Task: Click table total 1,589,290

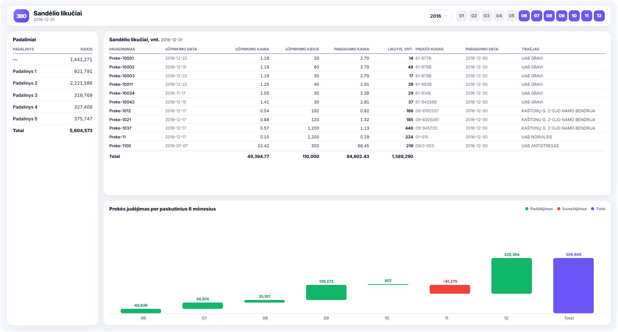Action: [x=402, y=157]
